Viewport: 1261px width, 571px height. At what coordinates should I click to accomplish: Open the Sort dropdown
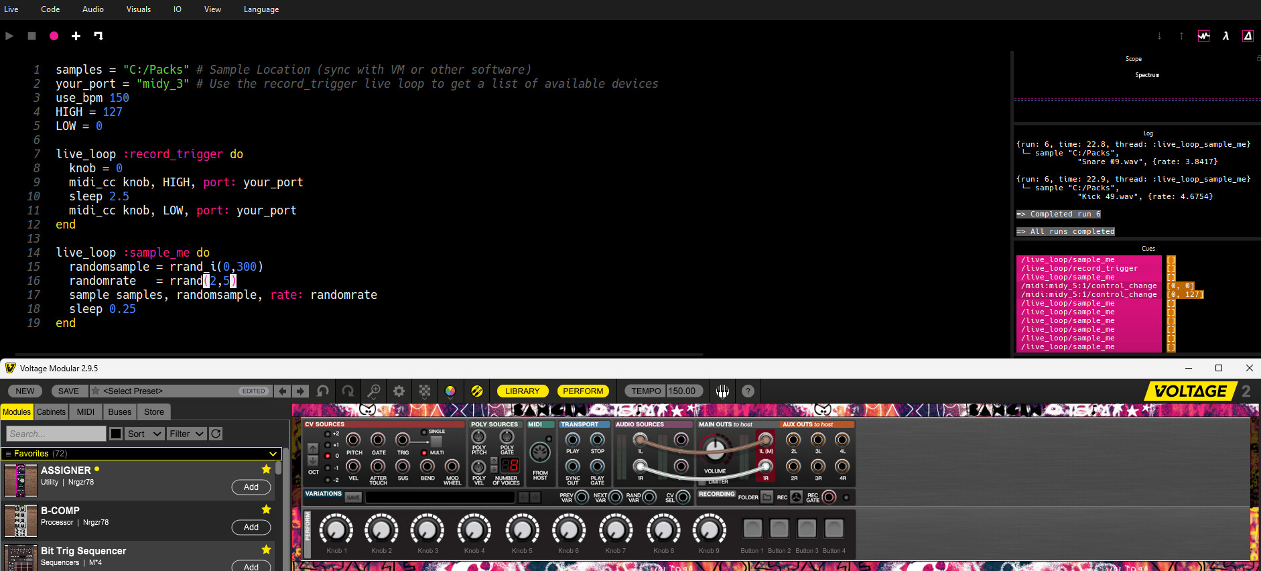(x=144, y=434)
